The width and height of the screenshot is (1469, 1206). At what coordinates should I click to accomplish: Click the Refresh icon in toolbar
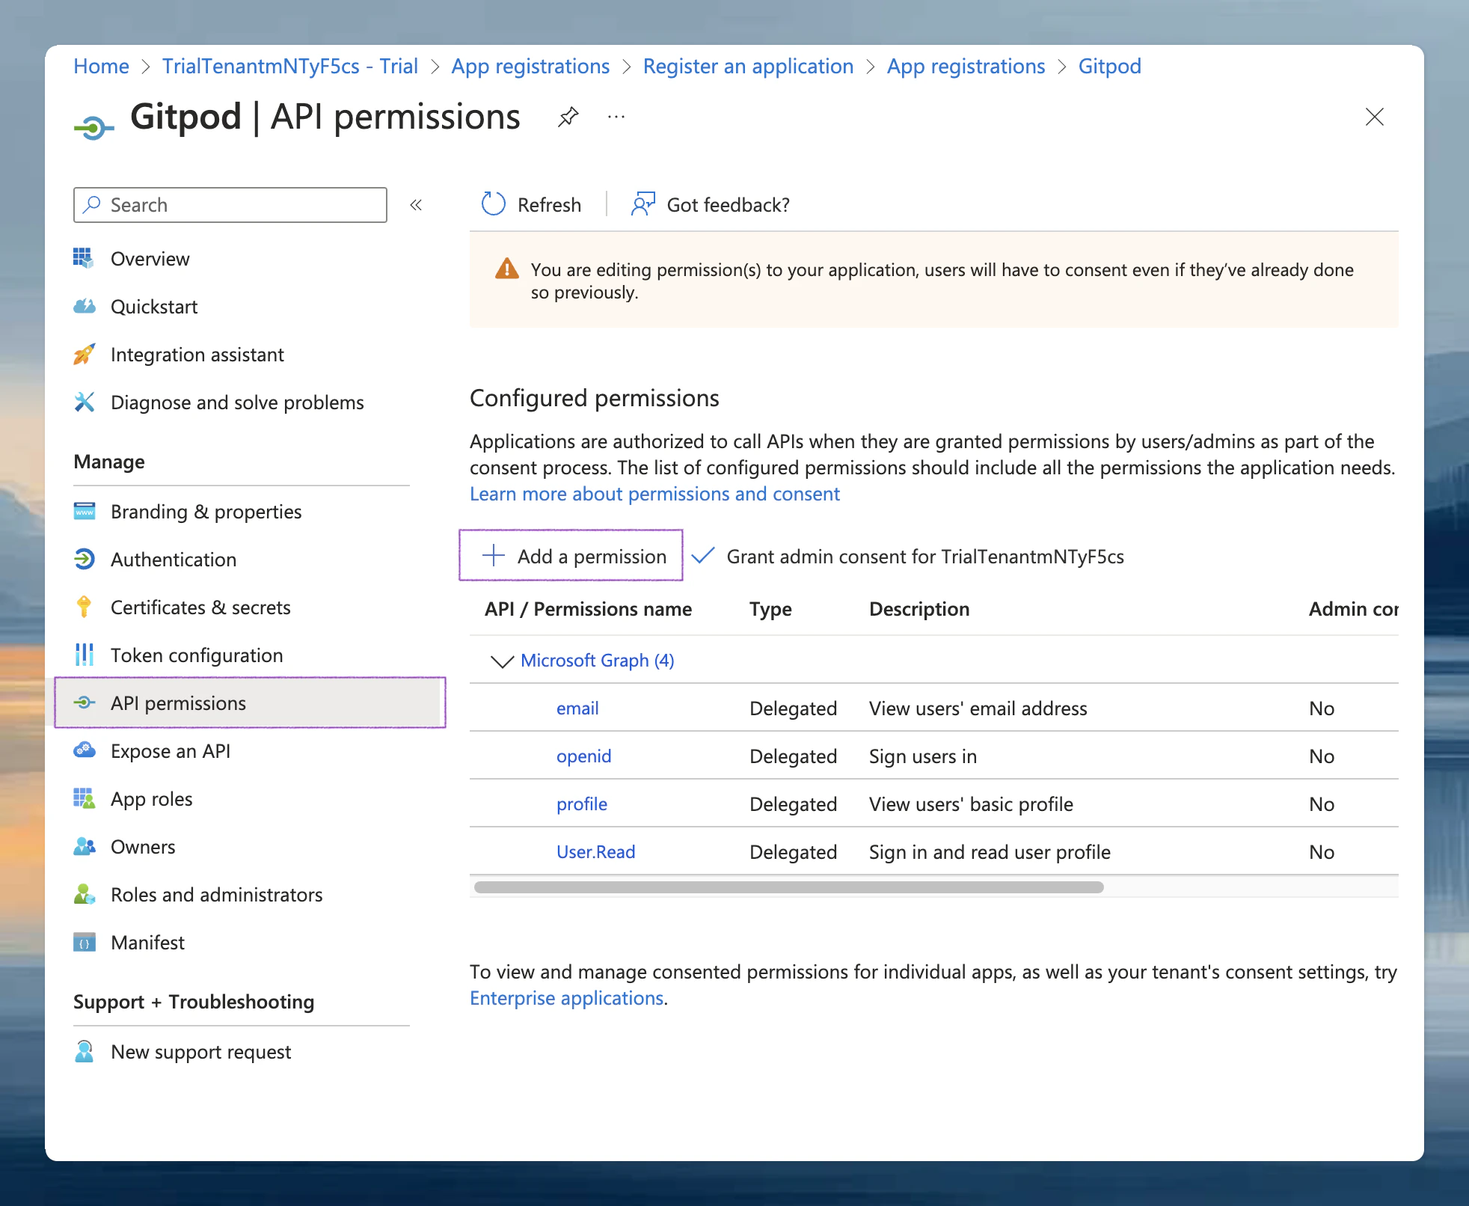pos(494,204)
